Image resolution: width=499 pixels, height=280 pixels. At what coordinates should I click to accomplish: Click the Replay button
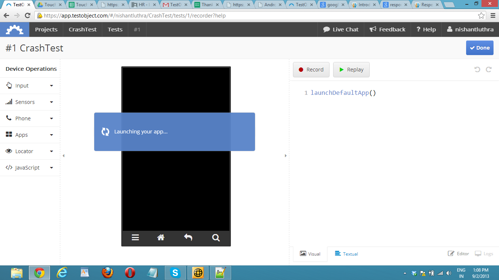pyautogui.click(x=351, y=70)
